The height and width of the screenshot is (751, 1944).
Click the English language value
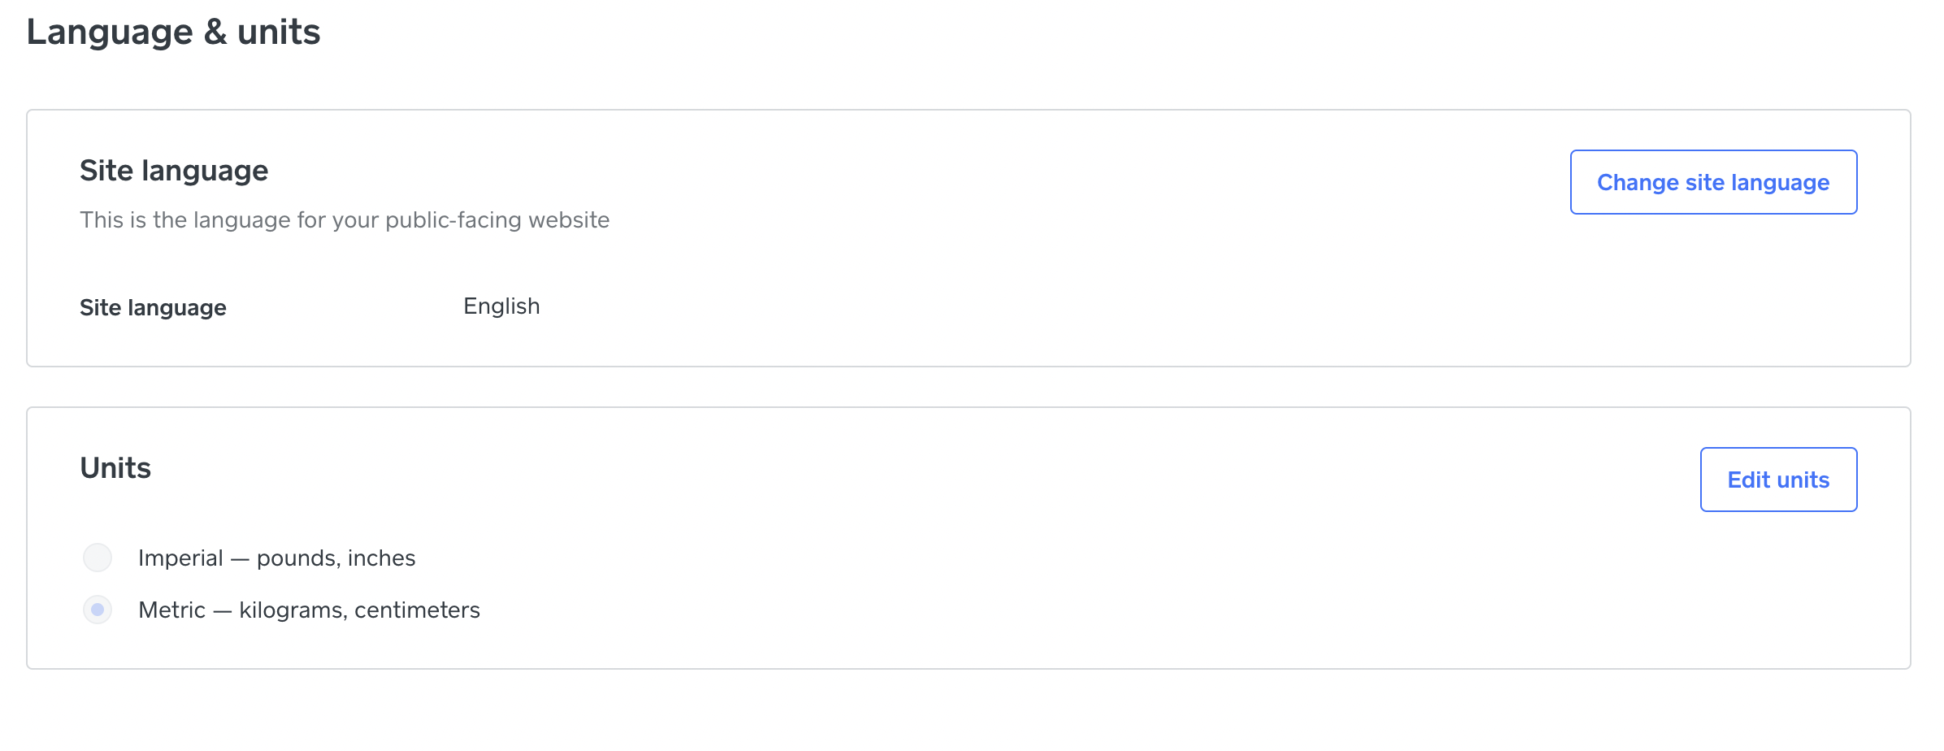click(x=501, y=306)
